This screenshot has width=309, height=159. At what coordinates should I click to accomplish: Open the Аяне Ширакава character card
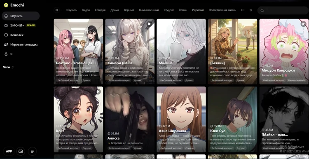coord(181,119)
